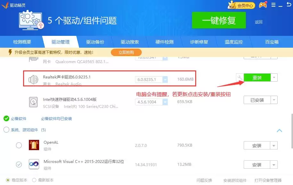Open Visual C++ 安装 dropdown arrow

274,165
